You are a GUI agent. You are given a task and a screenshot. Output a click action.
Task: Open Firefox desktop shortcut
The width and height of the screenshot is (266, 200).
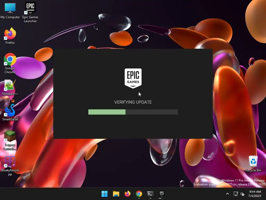(10, 36)
